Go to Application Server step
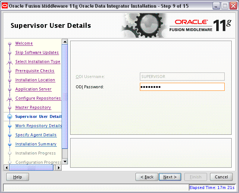The width and height of the screenshot is (239, 193). pos(33,89)
